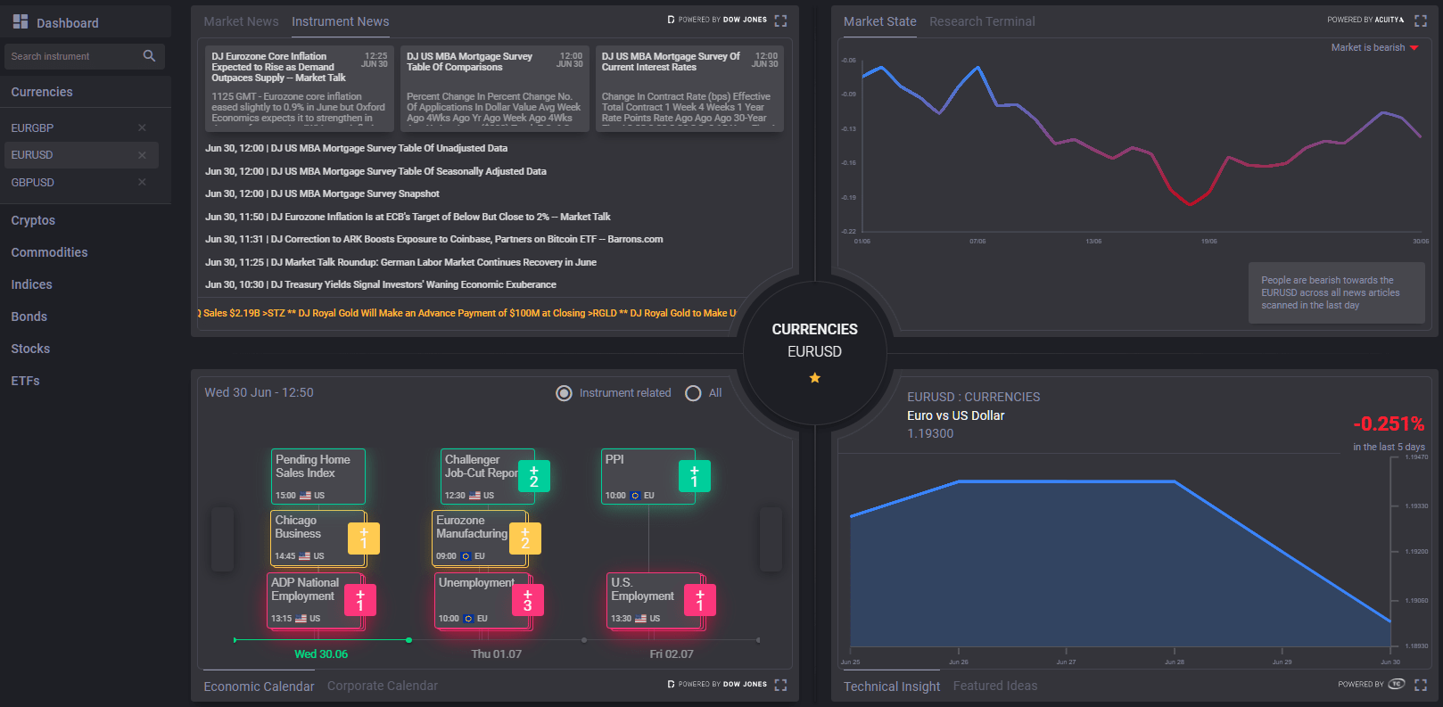Expand the Commodities category
Screen dimensions: 1443x707
coord(49,252)
